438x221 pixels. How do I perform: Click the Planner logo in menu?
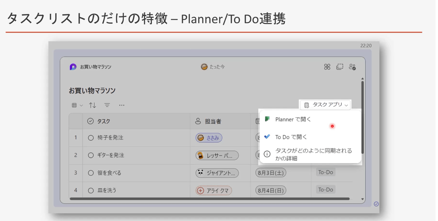tap(267, 119)
